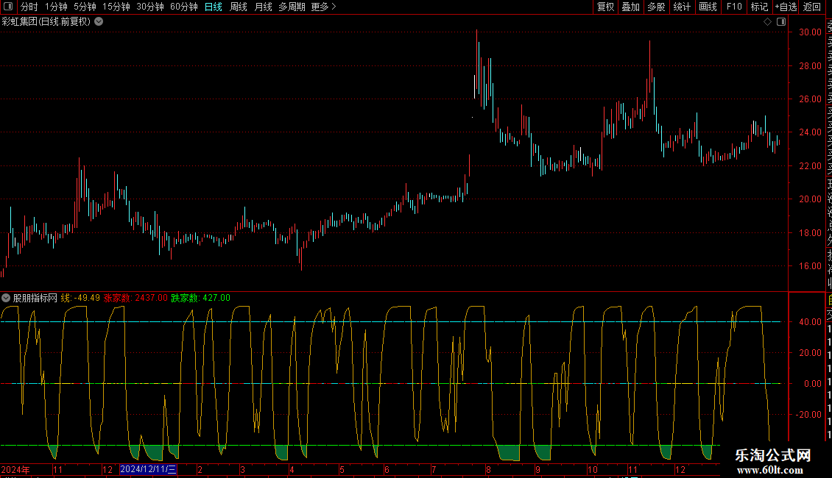The image size is (832, 478).
Task: Open the 多股 multi-stock view
Action: (656, 7)
